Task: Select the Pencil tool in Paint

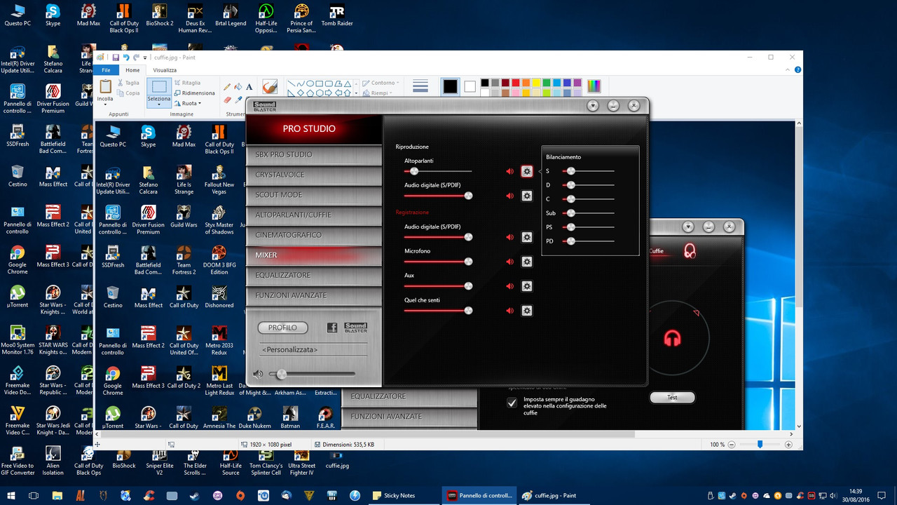Action: coord(227,87)
